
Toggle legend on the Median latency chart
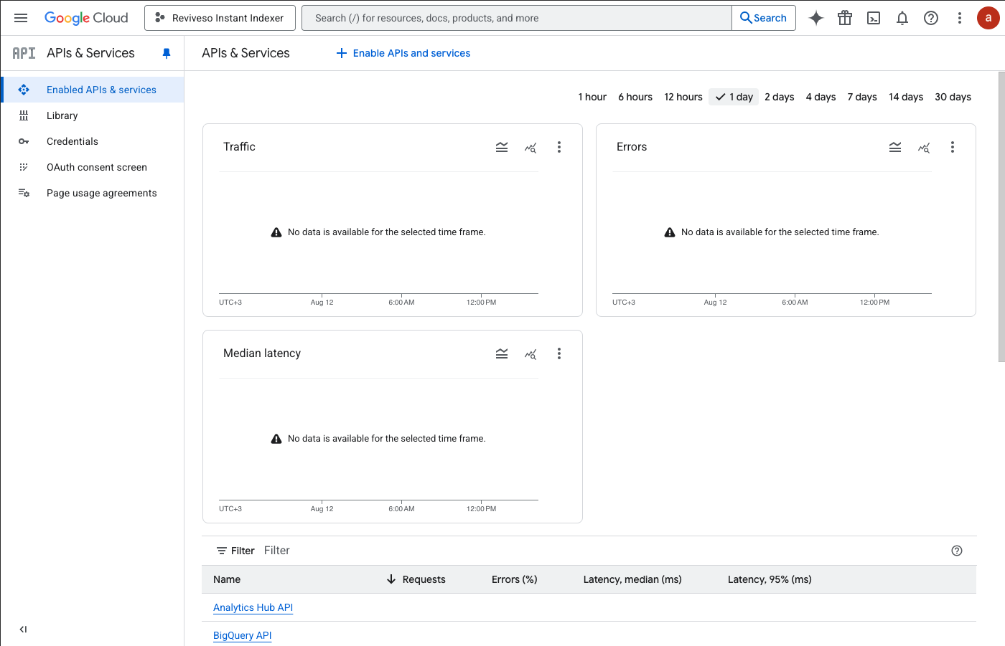click(x=502, y=353)
